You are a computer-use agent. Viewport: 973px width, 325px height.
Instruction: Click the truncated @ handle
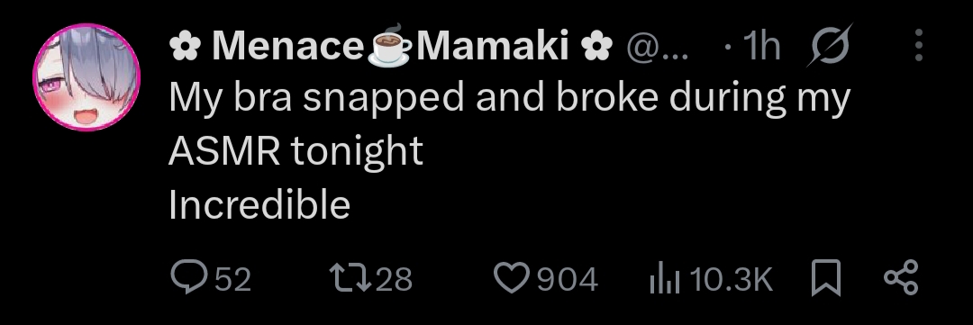point(657,46)
